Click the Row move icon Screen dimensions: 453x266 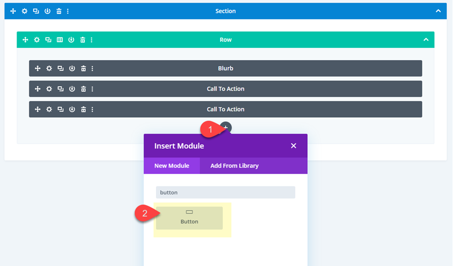click(x=25, y=40)
